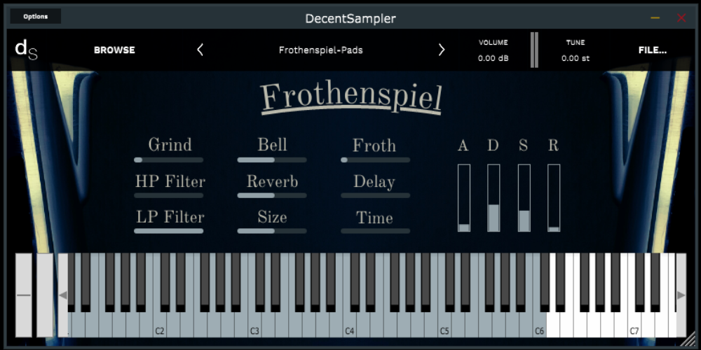Click the Frothenspiel title logo

[351, 99]
